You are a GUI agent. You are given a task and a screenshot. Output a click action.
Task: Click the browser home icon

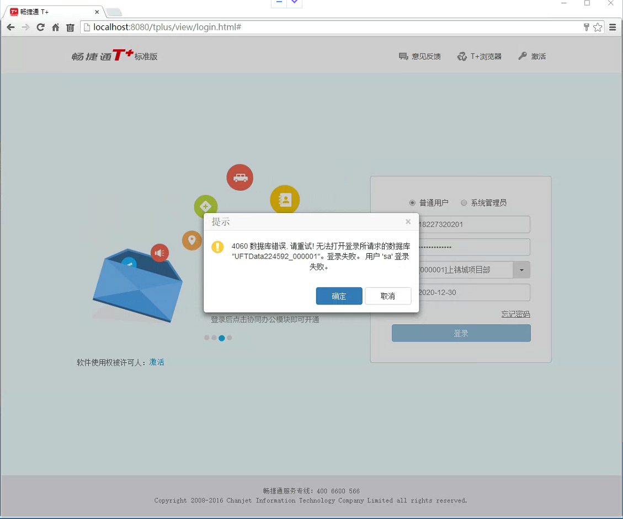tap(55, 27)
